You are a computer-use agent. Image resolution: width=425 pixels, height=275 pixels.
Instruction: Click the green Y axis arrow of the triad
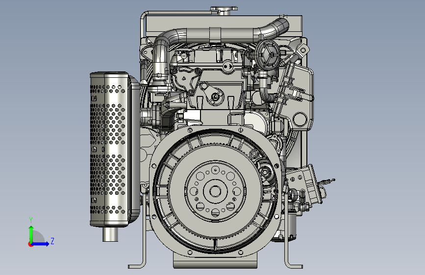click(x=31, y=234)
